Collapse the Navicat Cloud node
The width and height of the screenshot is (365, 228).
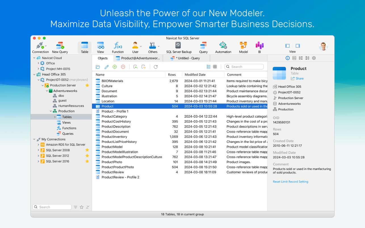click(x=34, y=58)
